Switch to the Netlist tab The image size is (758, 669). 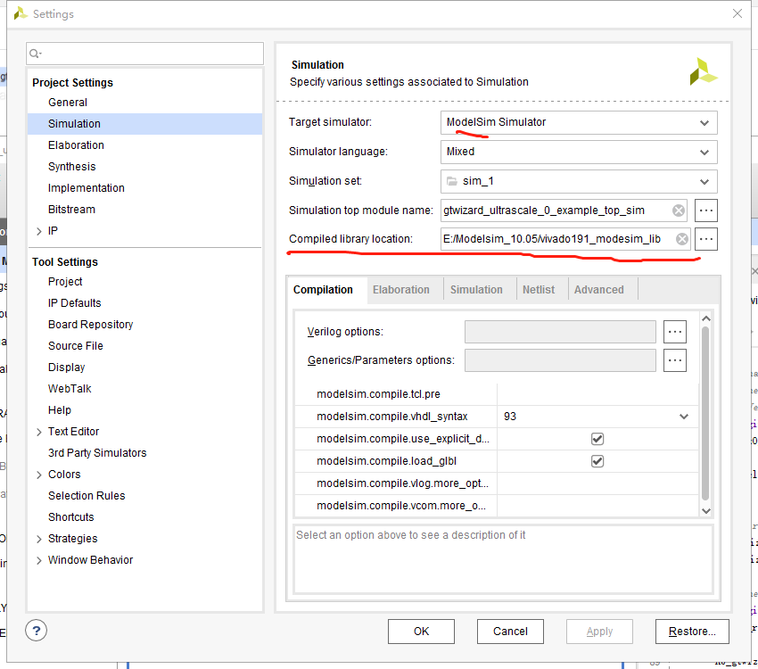point(539,290)
